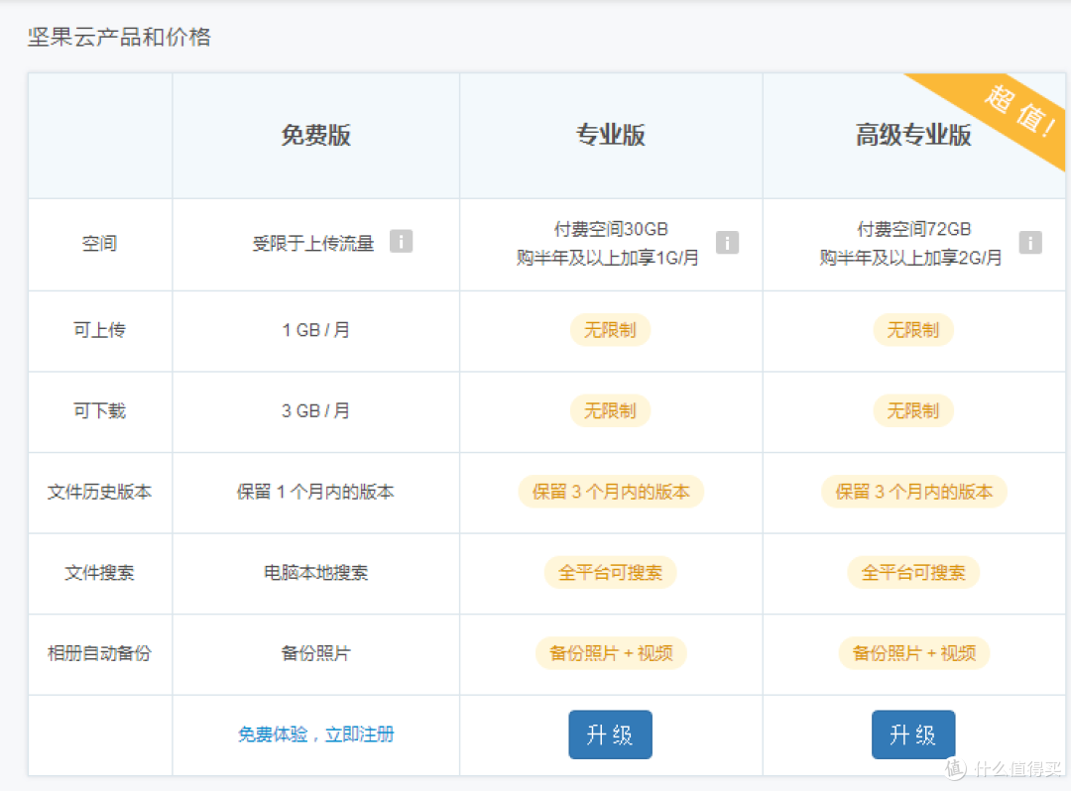This screenshot has width=1071, height=791.
Task: Click 备份照片 + 视频 badge under 高级专业版
Action: click(x=914, y=653)
